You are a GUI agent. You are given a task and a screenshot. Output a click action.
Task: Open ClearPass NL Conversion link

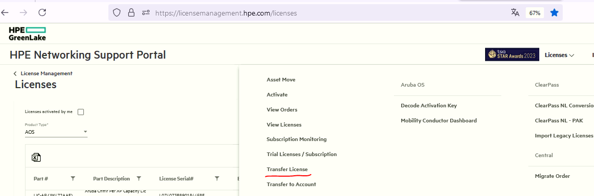[564, 106]
